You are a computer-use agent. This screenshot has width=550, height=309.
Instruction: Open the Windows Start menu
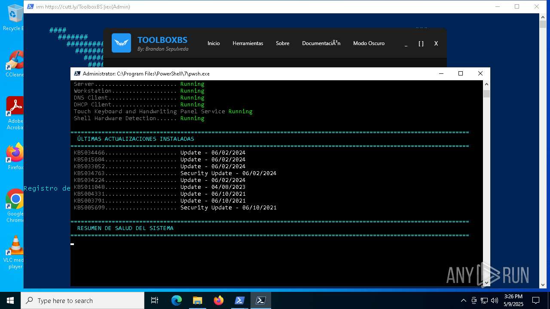point(10,300)
